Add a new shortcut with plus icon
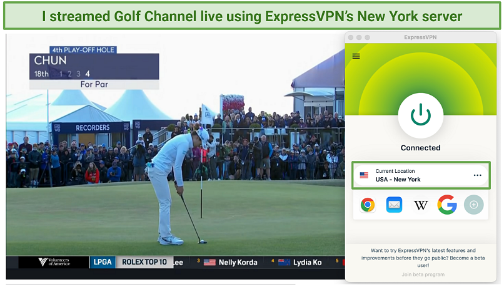This screenshot has width=504, height=287. (473, 205)
